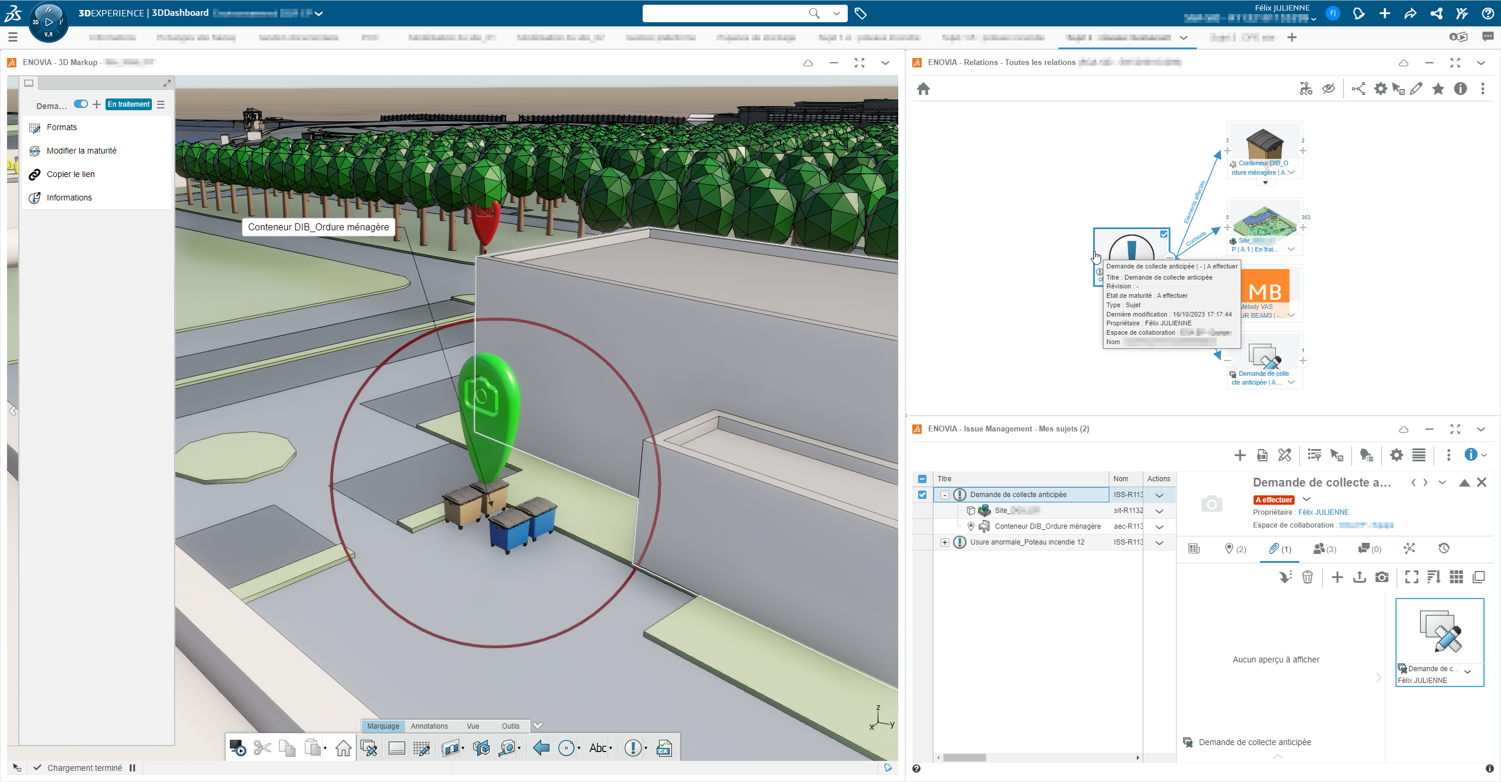Viewport: 1501px width, 782px height.
Task: Go to home in Relations widget
Action: (x=923, y=89)
